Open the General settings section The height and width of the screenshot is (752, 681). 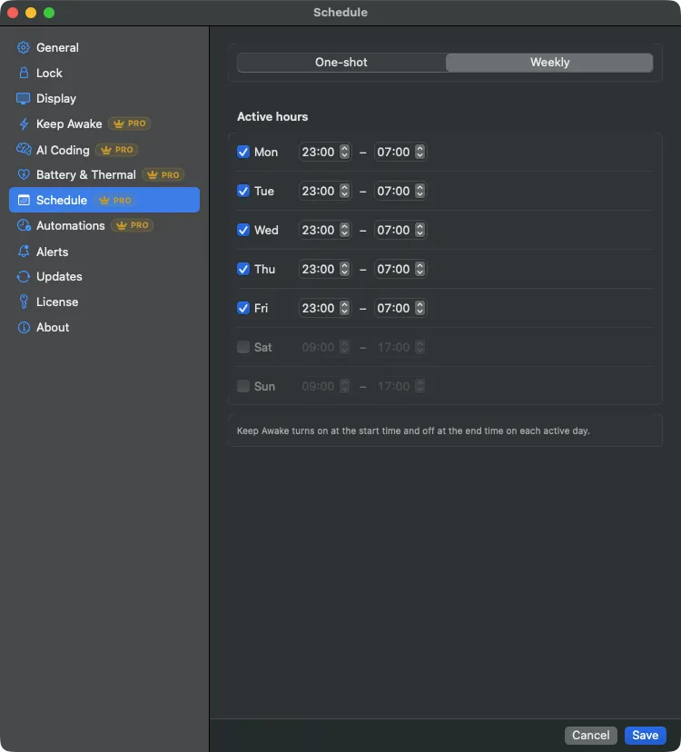point(104,47)
